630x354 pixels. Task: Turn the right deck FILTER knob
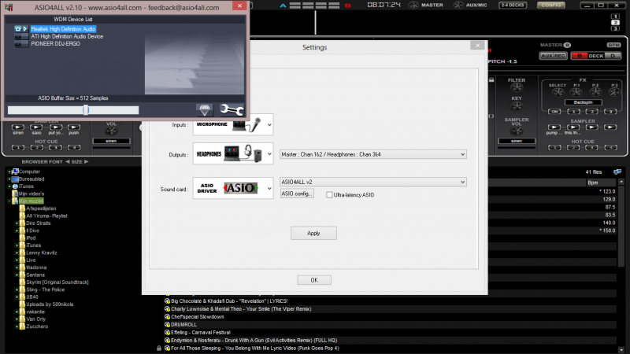tap(517, 87)
